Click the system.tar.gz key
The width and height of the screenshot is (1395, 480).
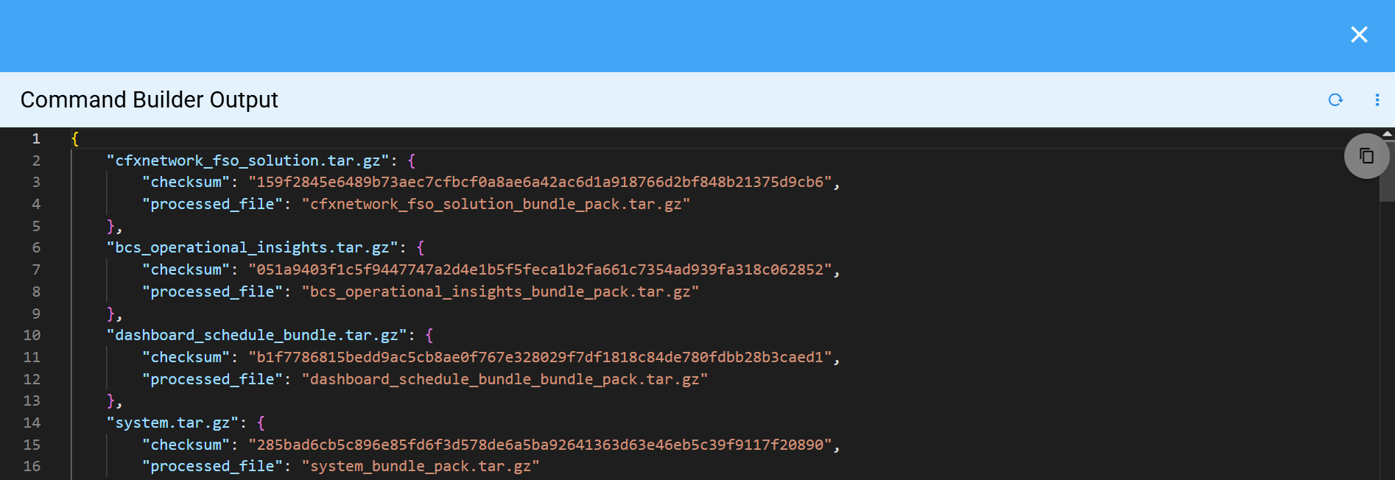pos(173,423)
